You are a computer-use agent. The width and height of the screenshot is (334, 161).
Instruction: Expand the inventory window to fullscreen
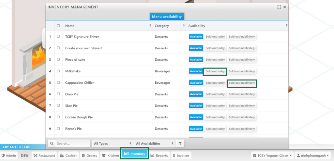(279, 7)
